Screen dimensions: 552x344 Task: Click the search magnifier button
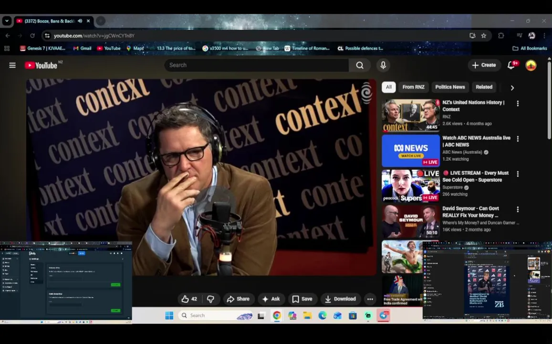coord(359,65)
